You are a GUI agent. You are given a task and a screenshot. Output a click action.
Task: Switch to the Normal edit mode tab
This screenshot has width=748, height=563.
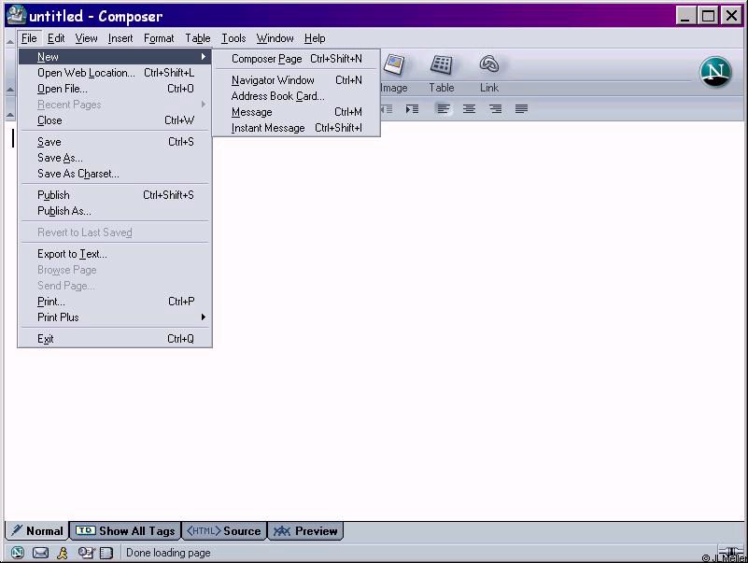[x=37, y=531]
